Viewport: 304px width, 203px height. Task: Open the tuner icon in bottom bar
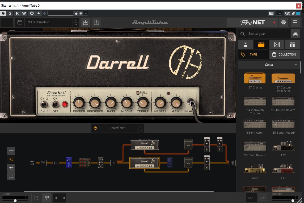tap(47, 198)
